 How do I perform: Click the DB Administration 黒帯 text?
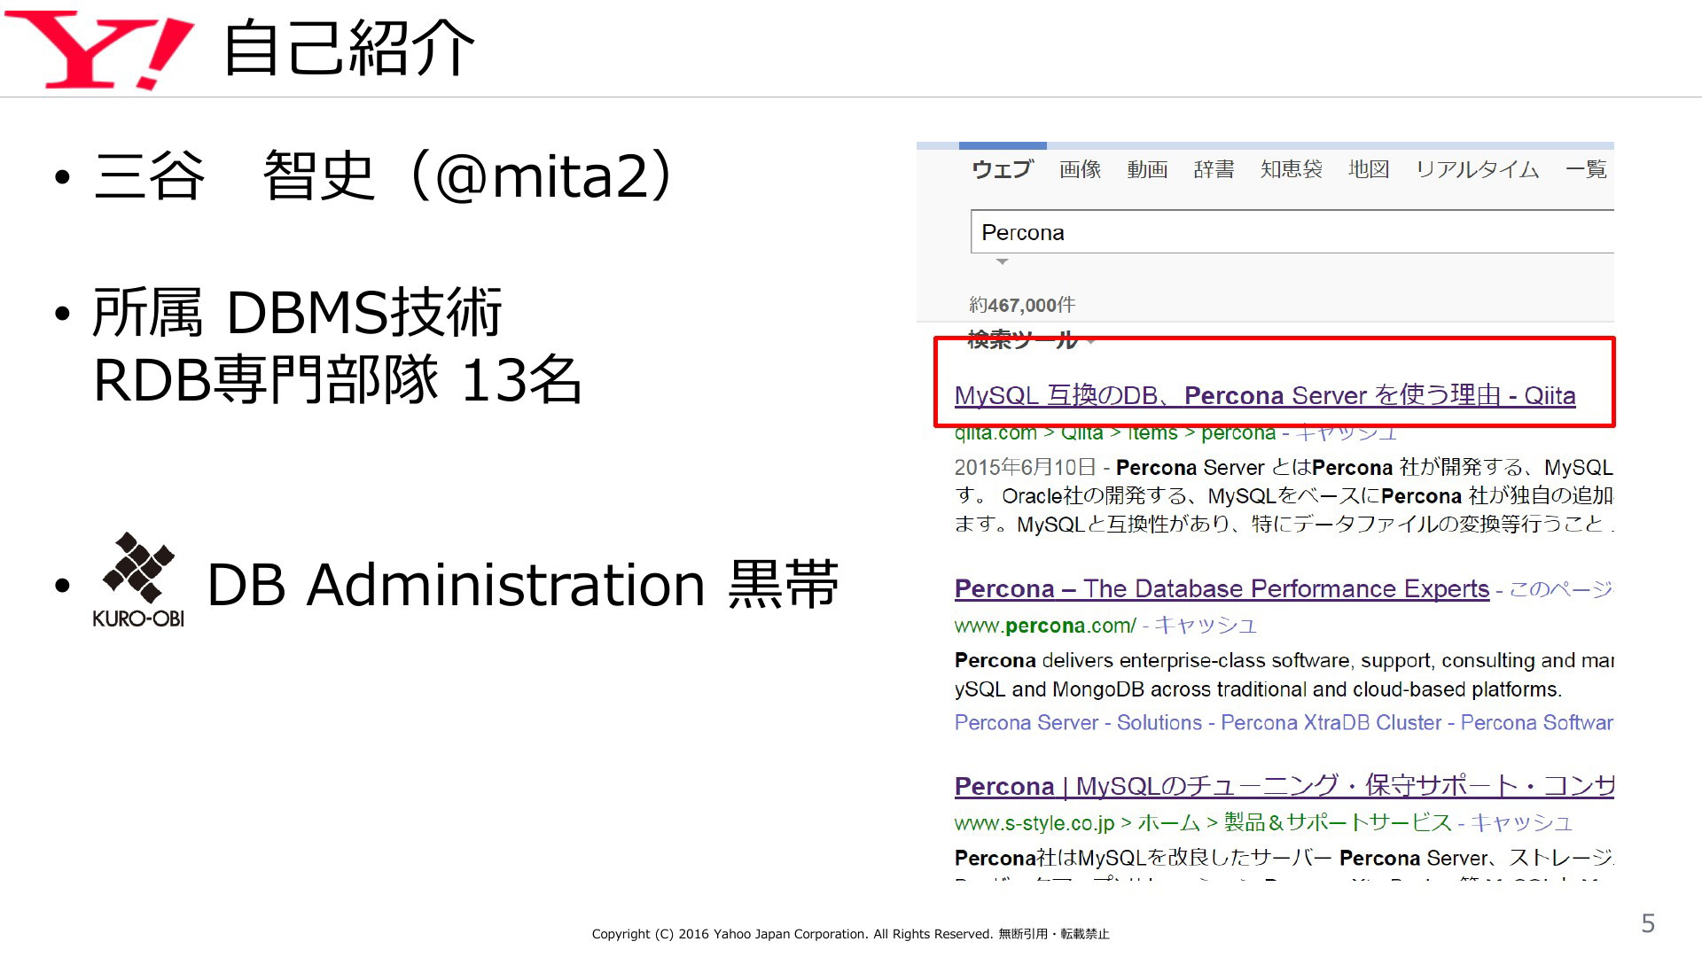pos(522,585)
